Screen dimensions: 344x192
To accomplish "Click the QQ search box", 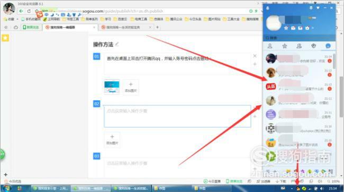I will point(299,38).
